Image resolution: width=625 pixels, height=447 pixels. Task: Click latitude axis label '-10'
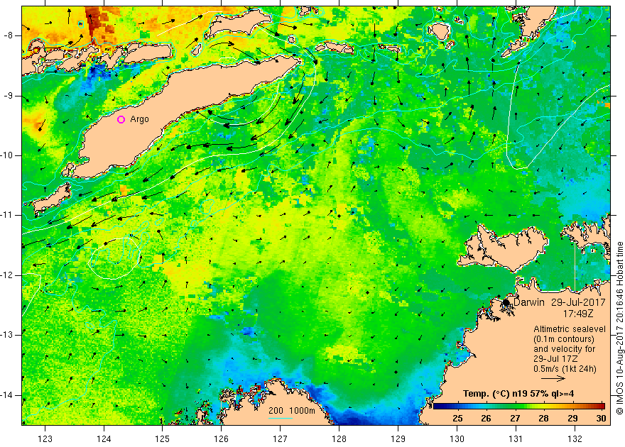pos(7,155)
